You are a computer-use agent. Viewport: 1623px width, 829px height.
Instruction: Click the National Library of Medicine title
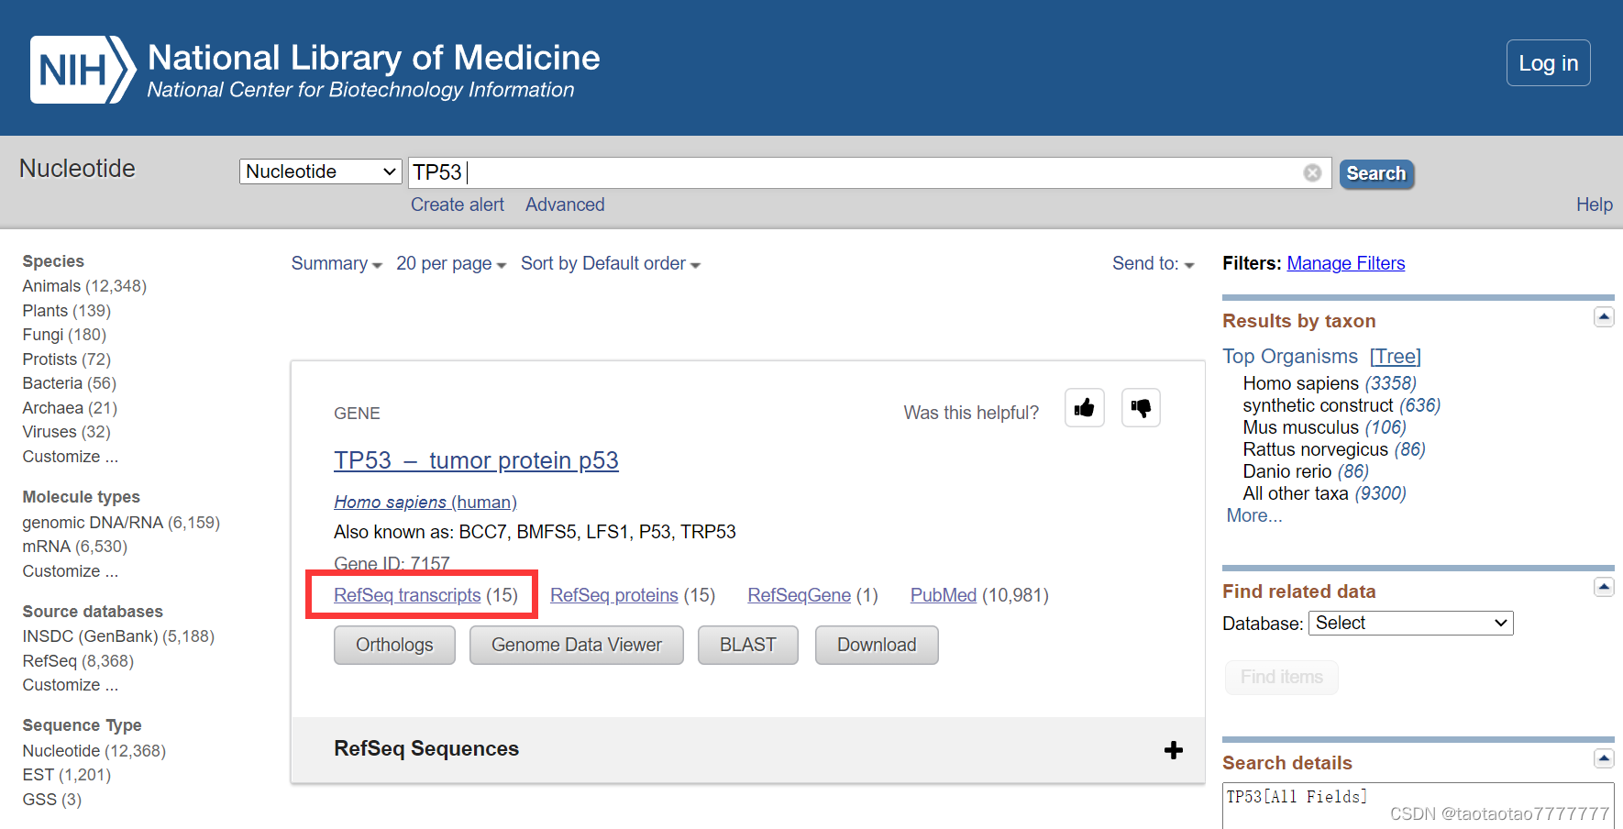pos(373,58)
